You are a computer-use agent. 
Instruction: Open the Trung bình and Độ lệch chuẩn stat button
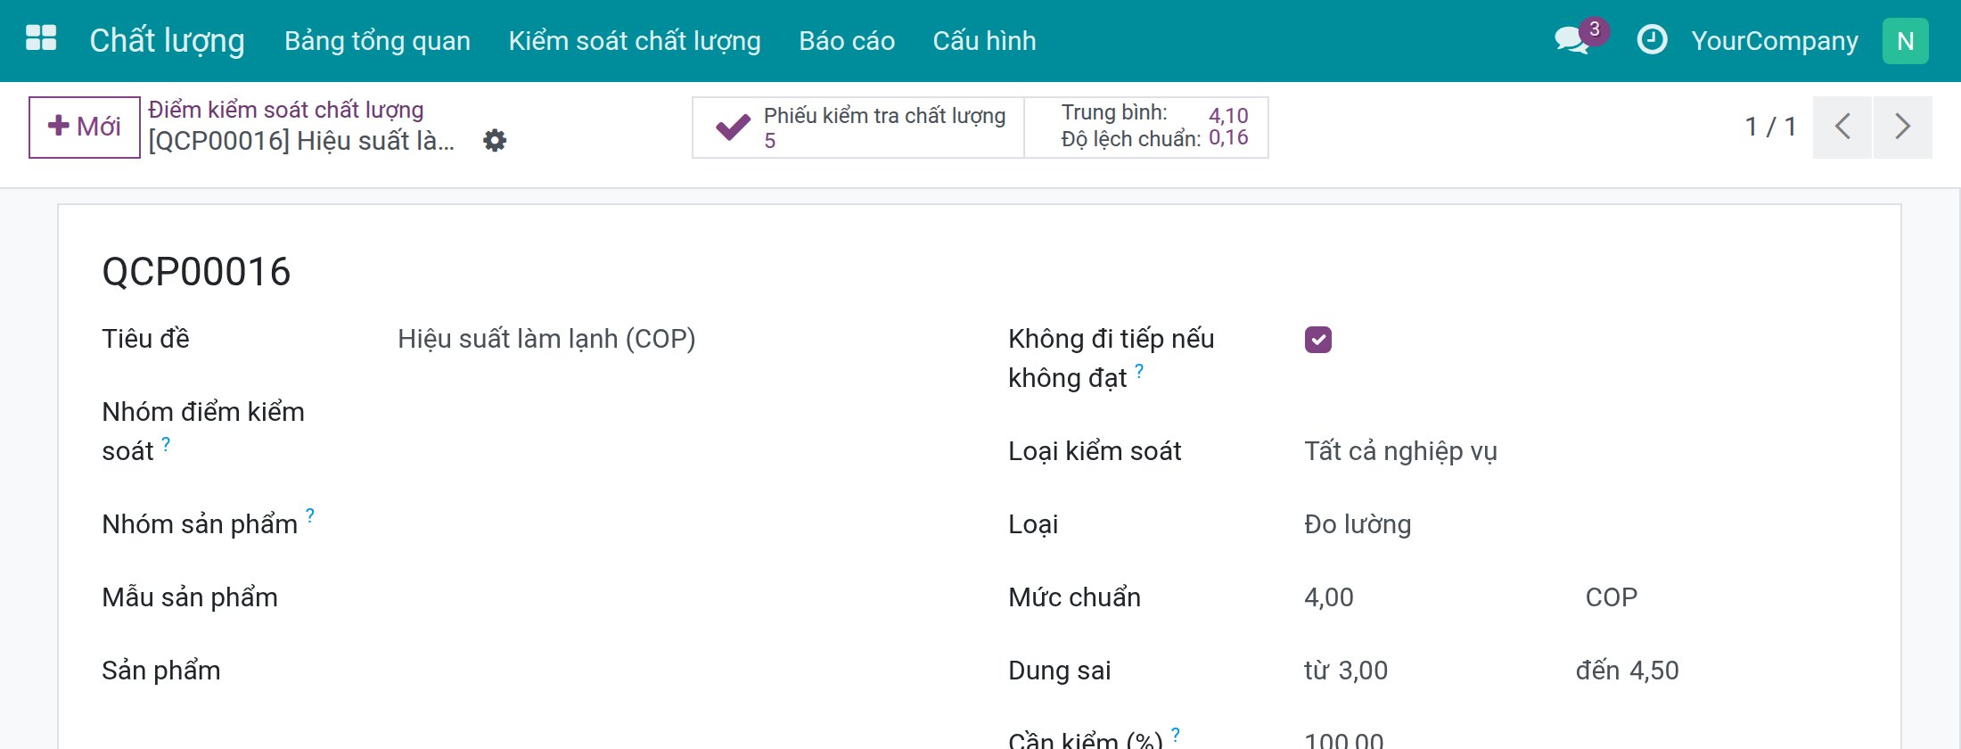point(1146,128)
